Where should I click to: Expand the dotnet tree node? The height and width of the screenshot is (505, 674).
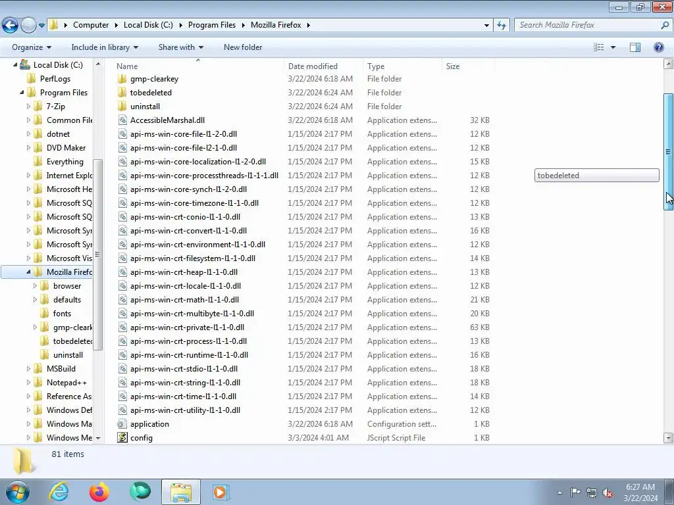point(28,134)
